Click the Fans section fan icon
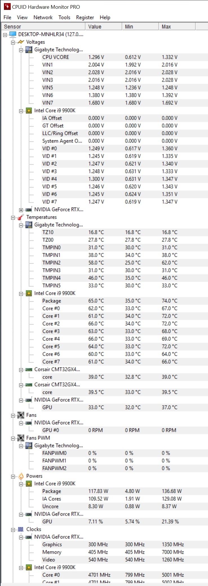The height and width of the screenshot is (586, 208). [x=21, y=415]
